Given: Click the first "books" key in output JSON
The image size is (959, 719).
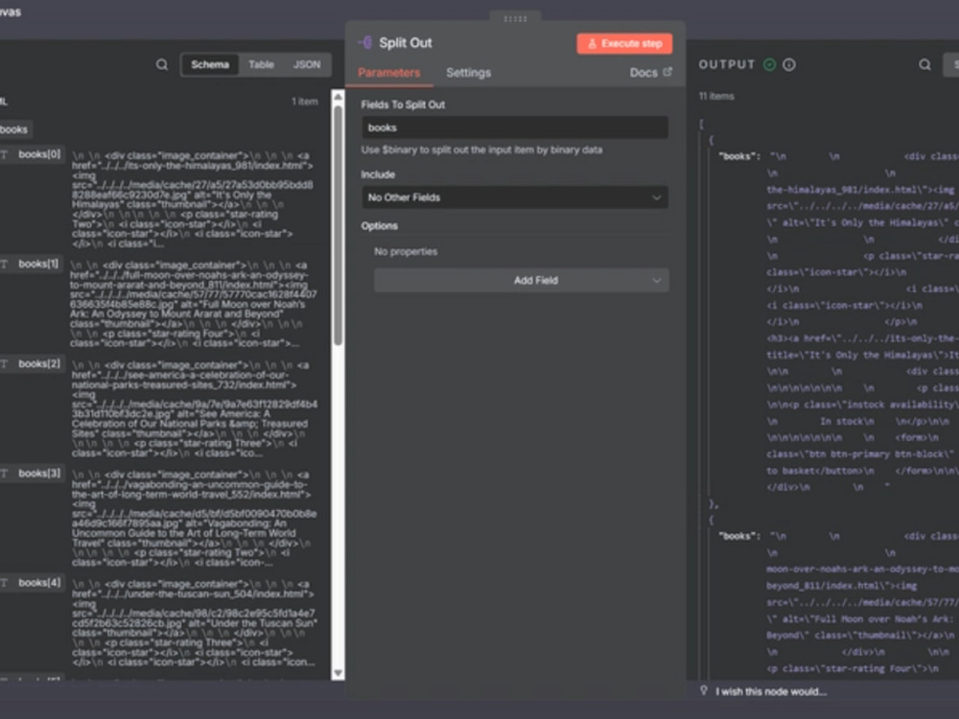Looking at the screenshot, I should 739,156.
